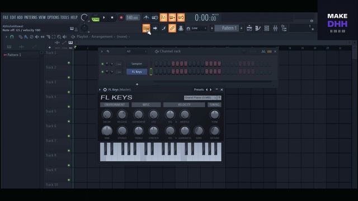This screenshot has height=201, width=358.
Task: Mute the Sampler channel green light
Action: [102, 64]
